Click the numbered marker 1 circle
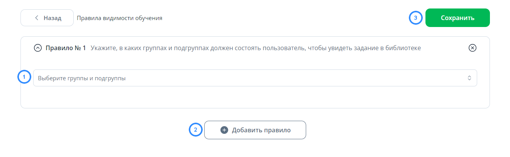The width and height of the screenshot is (510, 157). pyautogui.click(x=24, y=77)
